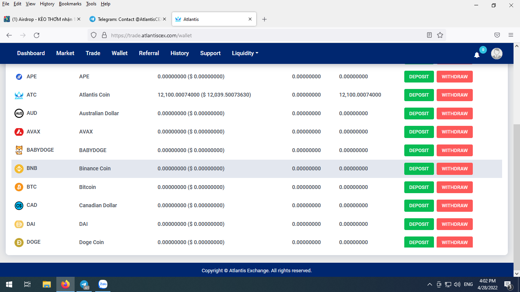
Task: Toggle reader view icon in address bar
Action: click(x=429, y=35)
